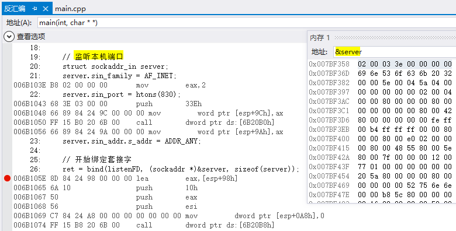This screenshot has width=456, height=231.
Task: Expand 查看选项 viewing options chevron
Action: coord(9,37)
